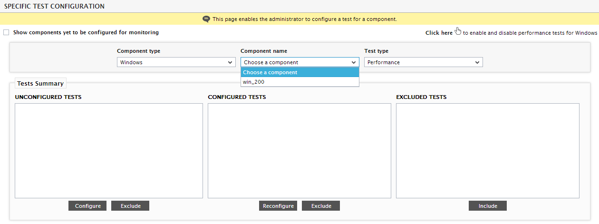
Task: Follow the Click here link
Action: 439,33
